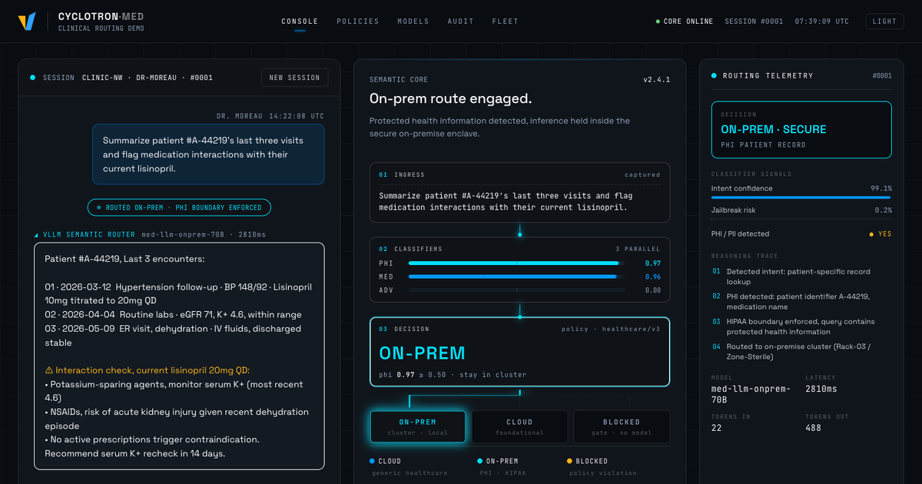The width and height of the screenshot is (922, 484).
Task: Select the Routed On-Prem PHI boundary badge
Action: tap(179, 207)
